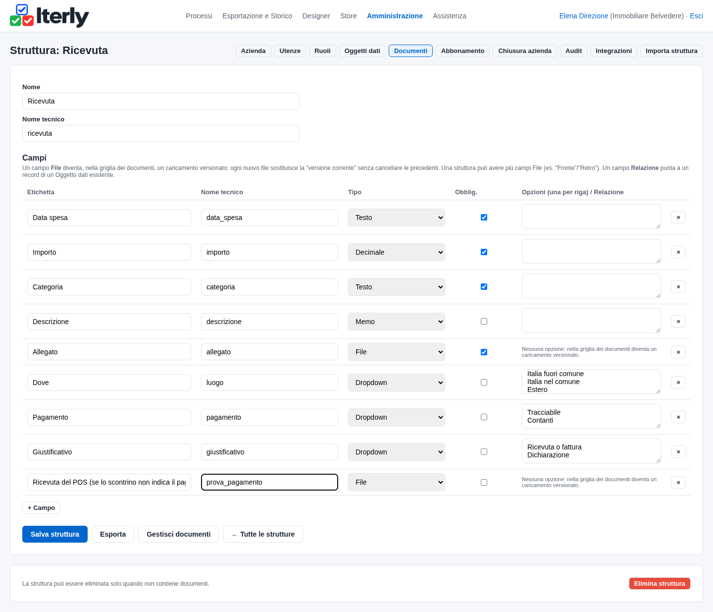
Task: Log out with the Esci link
Action: [x=697, y=16]
